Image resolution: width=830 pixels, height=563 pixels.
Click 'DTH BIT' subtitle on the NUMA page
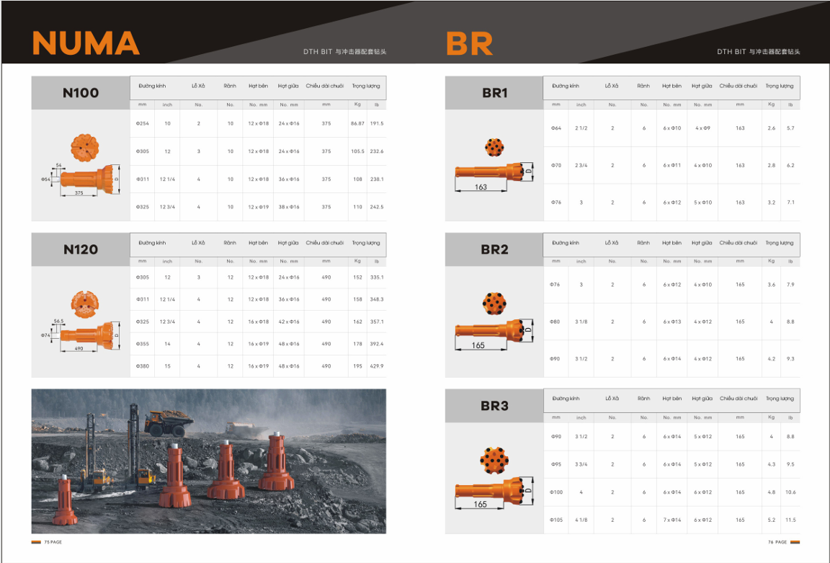(318, 51)
